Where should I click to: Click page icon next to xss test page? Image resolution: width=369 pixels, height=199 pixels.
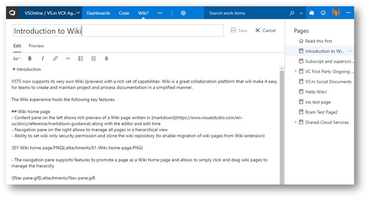point(301,102)
